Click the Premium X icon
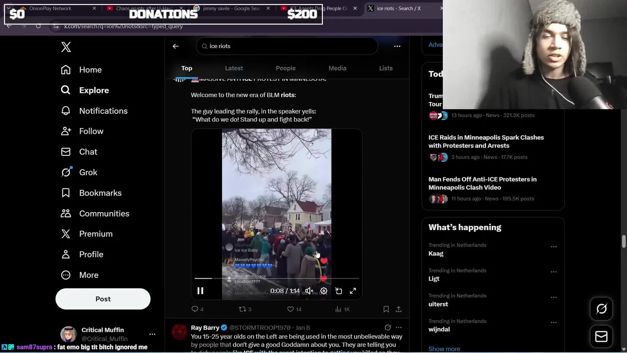The image size is (627, 353). pyautogui.click(x=66, y=234)
